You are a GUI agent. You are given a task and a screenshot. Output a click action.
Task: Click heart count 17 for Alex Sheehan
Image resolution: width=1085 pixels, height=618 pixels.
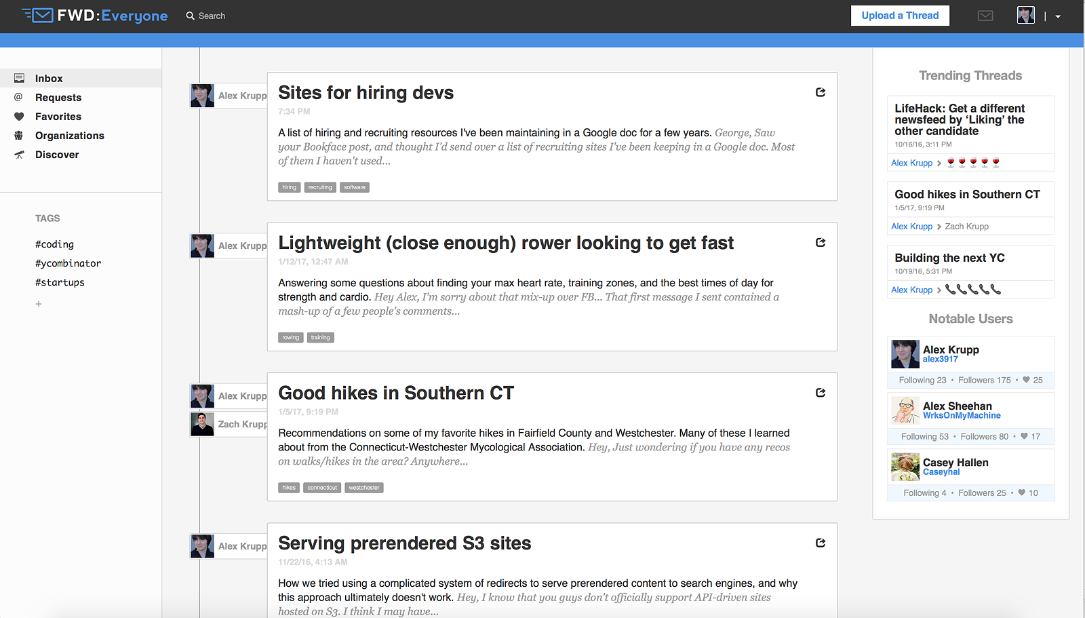click(x=1031, y=437)
